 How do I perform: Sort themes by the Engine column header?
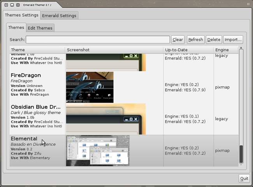[x=225, y=50]
